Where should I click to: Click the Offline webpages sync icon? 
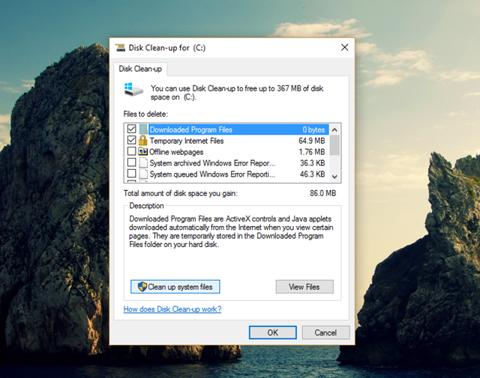coord(142,151)
